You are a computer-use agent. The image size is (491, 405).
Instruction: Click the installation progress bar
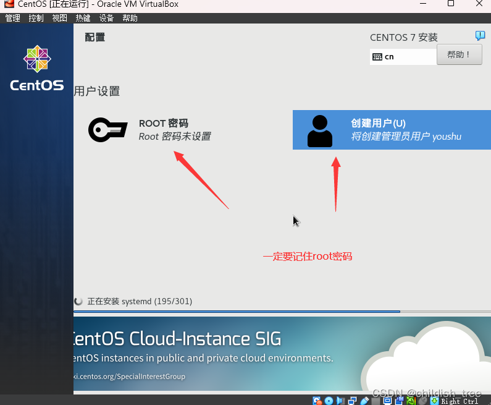coord(282,312)
